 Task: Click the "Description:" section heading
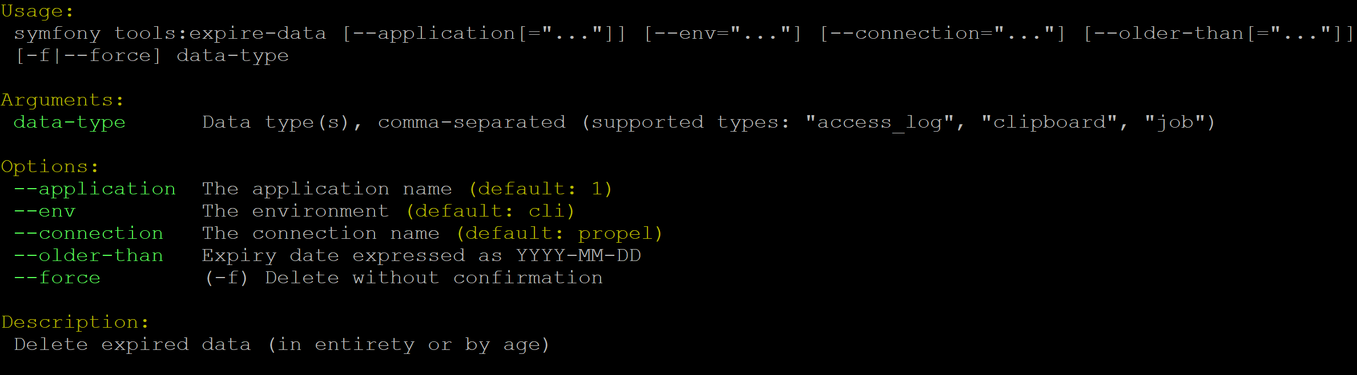pyautogui.click(x=74, y=323)
